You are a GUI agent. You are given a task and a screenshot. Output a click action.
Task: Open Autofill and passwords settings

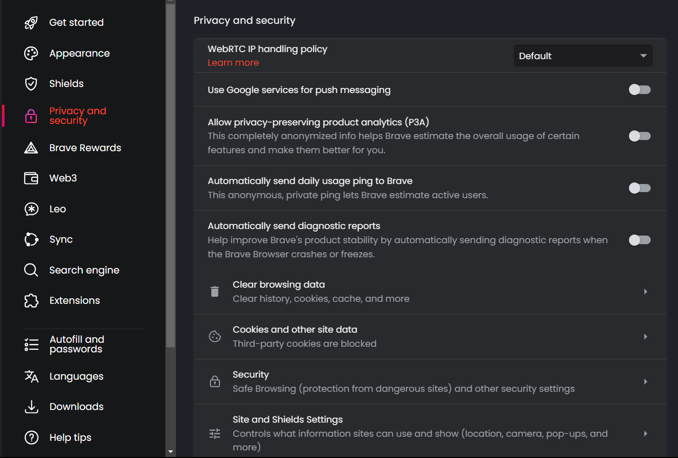coord(77,344)
